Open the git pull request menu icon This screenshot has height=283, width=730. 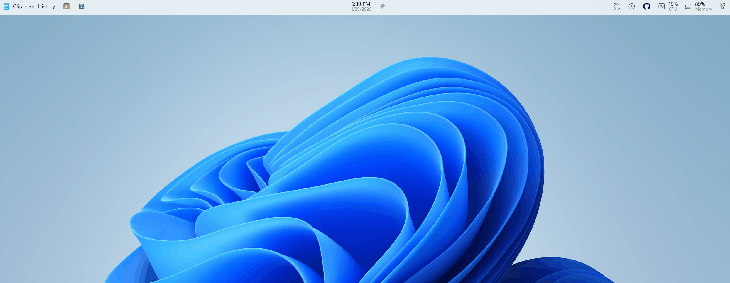pos(616,6)
